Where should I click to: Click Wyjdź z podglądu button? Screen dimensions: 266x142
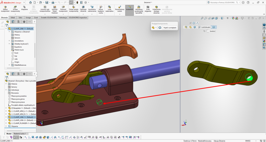click(x=170, y=28)
